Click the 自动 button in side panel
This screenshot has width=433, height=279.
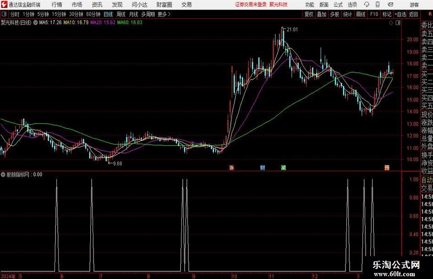(427, 180)
